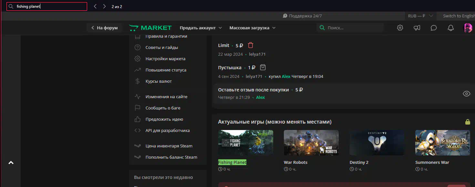Screen dimensions: 475x187
Task: Open Изменения на сайте in sidebar
Action: (x=166, y=97)
